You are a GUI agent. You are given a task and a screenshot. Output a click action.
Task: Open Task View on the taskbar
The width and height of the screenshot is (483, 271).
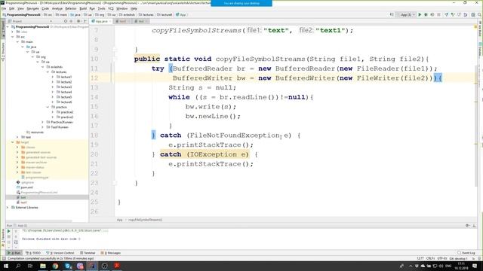click(30, 266)
